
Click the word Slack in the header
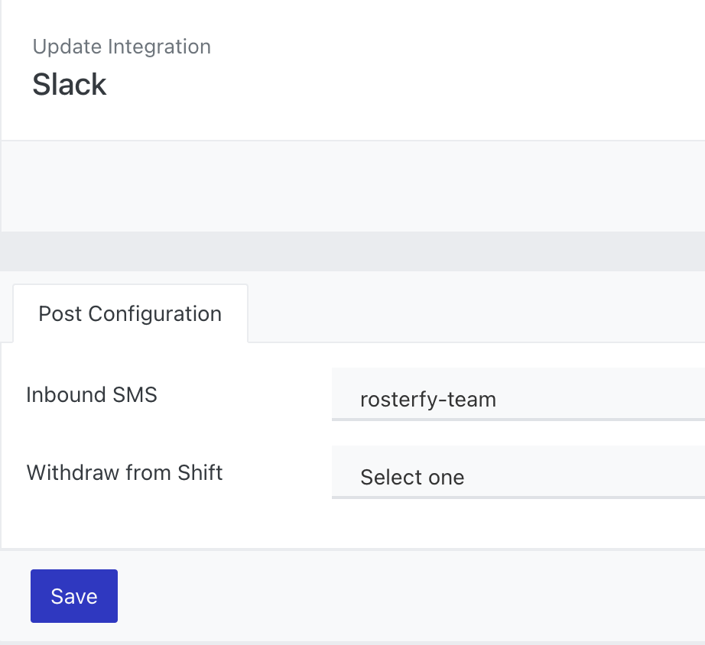click(x=70, y=85)
